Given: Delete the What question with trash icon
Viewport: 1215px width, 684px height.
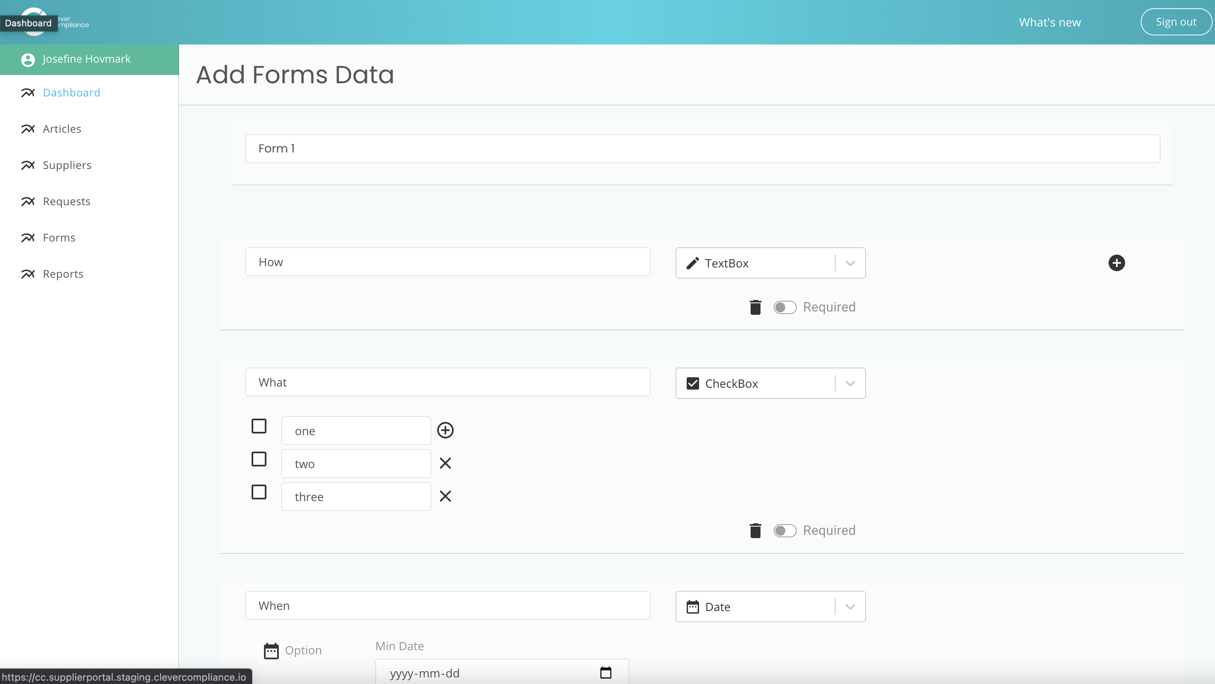Looking at the screenshot, I should point(755,530).
